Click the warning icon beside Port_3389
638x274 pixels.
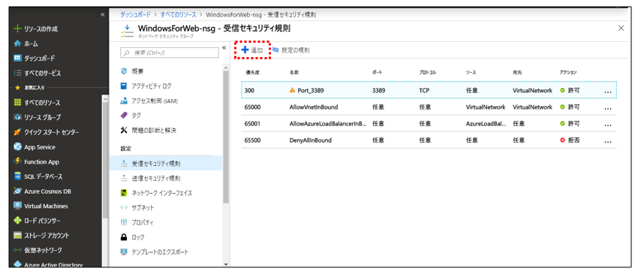click(292, 90)
